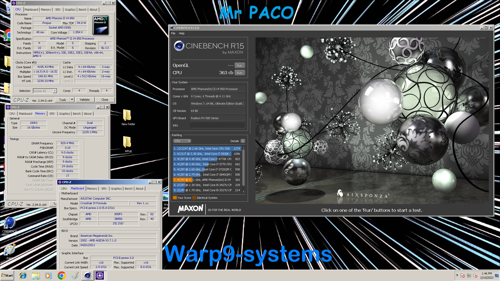Expand the Details arrow in Ranking
Viewport: 500px width, 281px height.
(x=243, y=141)
